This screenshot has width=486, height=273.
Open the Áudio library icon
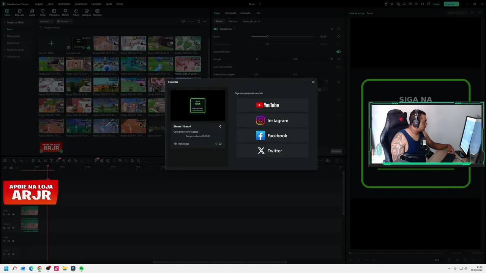32,13
